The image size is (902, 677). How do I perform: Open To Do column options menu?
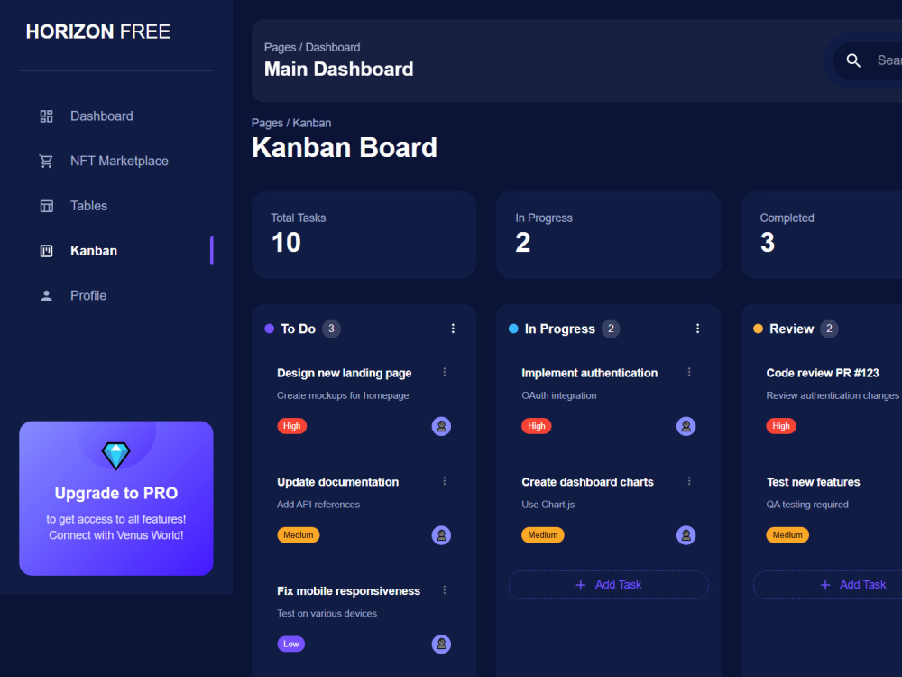[453, 329]
